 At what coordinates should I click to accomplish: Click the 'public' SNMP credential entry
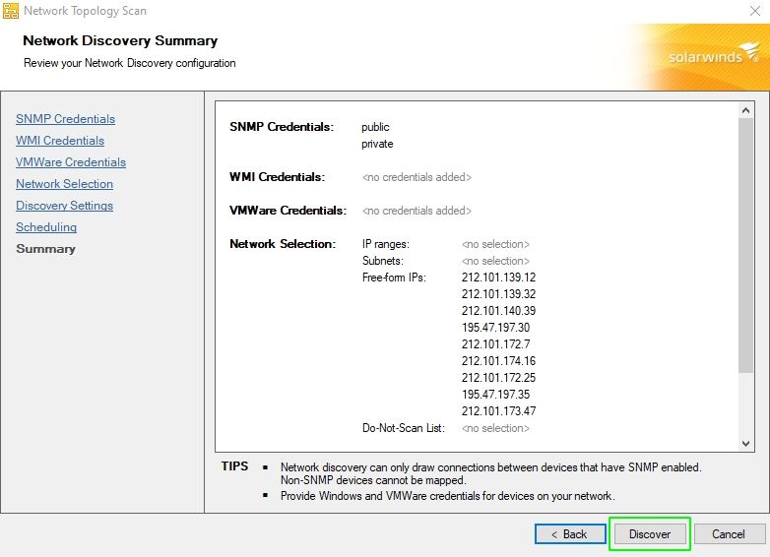pyautogui.click(x=375, y=127)
